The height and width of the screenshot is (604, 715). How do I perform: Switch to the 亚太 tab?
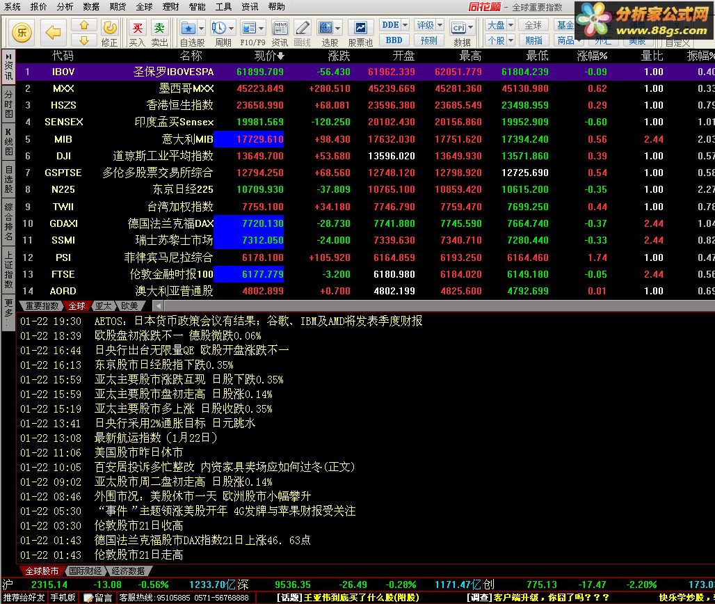pyautogui.click(x=104, y=306)
